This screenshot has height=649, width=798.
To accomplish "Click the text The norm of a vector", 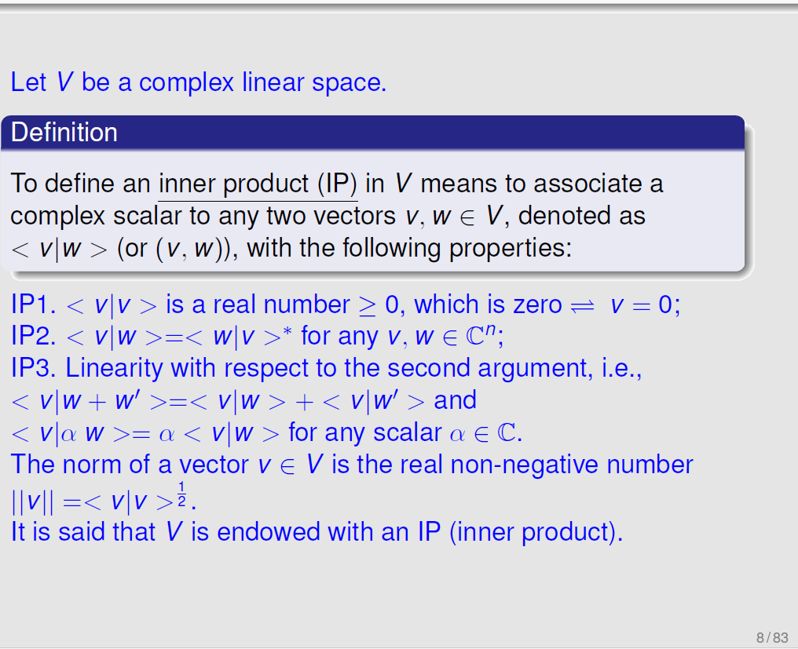I will click(130, 465).
